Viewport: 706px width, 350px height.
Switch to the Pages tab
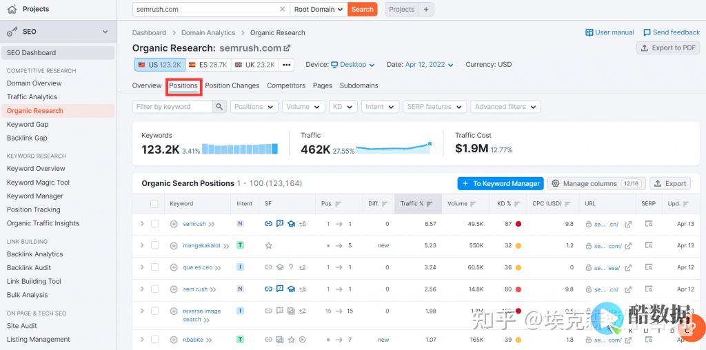coord(323,85)
